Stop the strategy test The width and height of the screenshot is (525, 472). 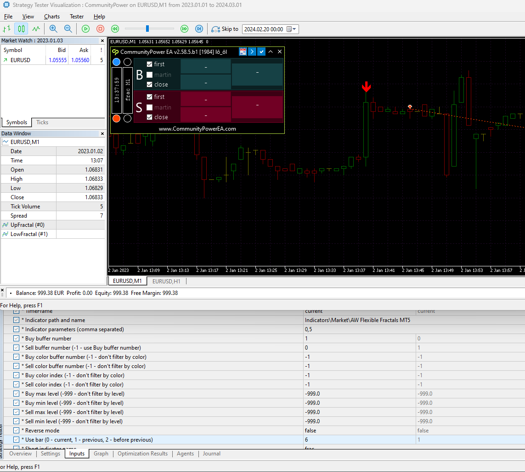click(x=101, y=29)
